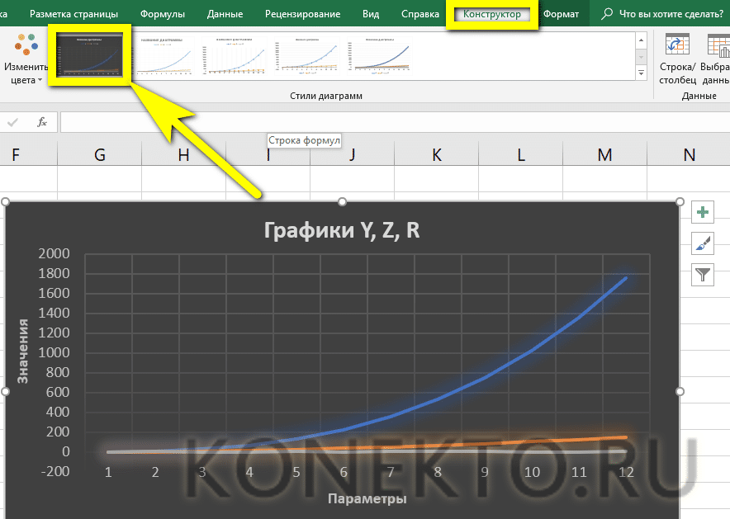
Task: Switch to the Конструктор tab
Action: [x=492, y=15]
